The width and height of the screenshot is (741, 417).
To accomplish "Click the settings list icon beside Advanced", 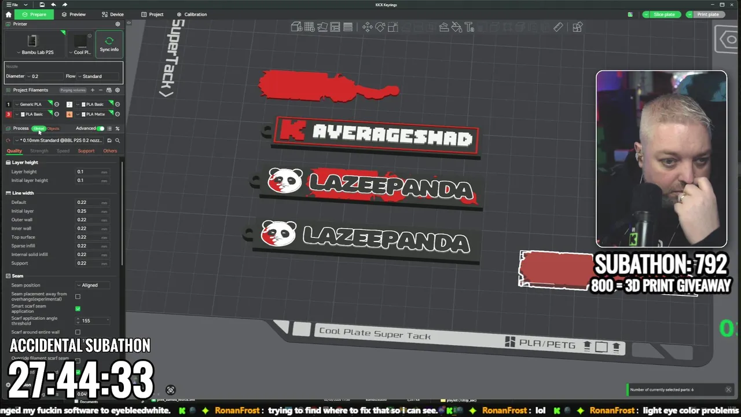I will click(109, 129).
